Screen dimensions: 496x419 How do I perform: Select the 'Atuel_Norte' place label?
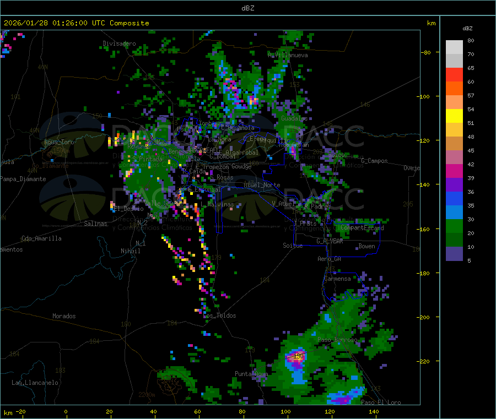[262, 185]
